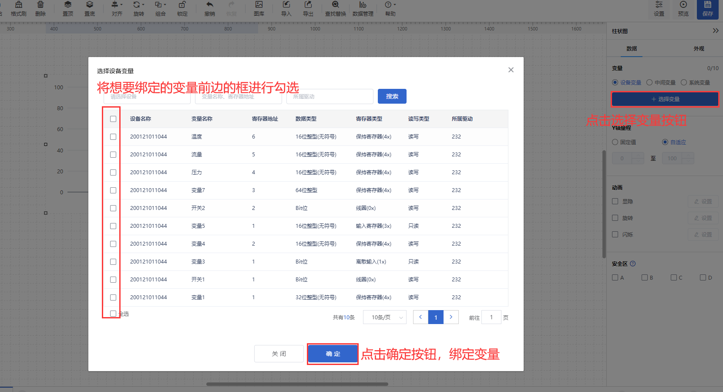Check the 流量 variable row
The image size is (723, 392).
(113, 155)
